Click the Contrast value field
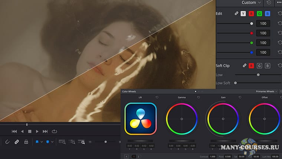The width and height of the screenshot is (282, 159). [x=212, y=156]
